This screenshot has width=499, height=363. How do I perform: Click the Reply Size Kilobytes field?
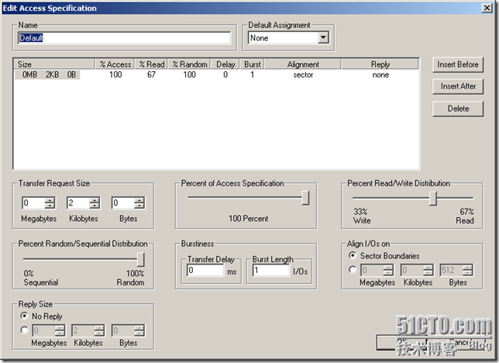(83, 330)
